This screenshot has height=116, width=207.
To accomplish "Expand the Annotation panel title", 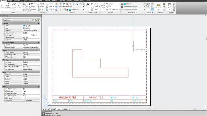I will [93, 13].
